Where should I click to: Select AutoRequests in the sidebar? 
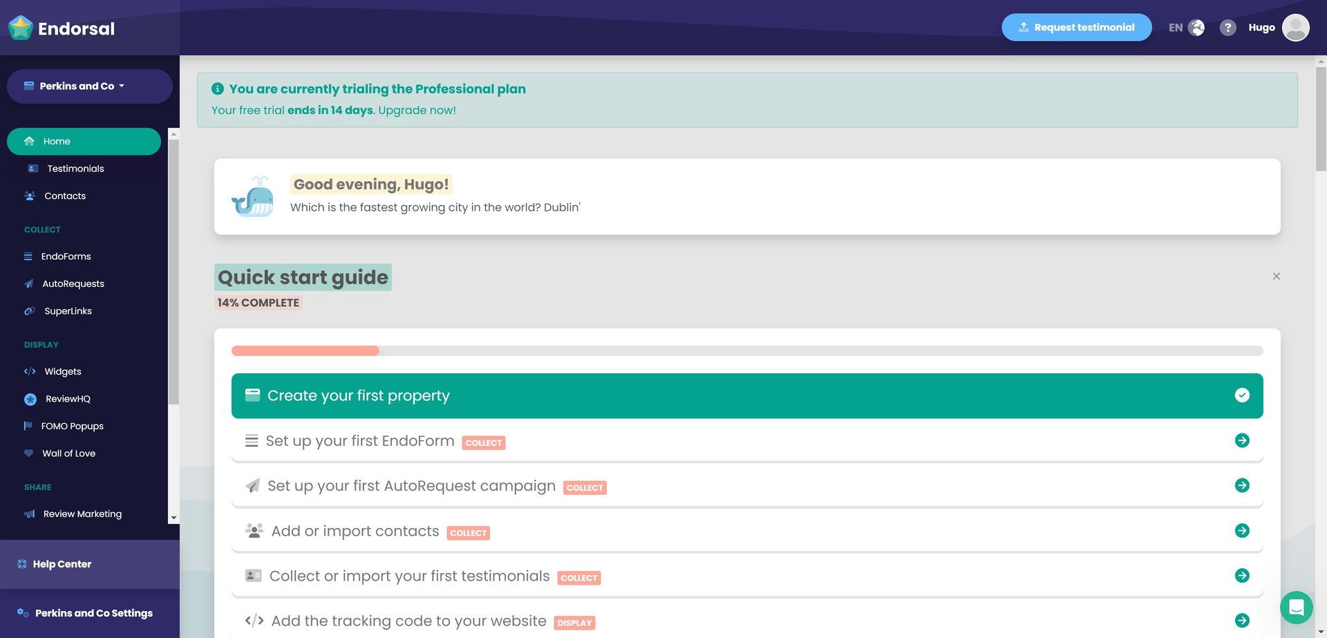click(x=84, y=283)
